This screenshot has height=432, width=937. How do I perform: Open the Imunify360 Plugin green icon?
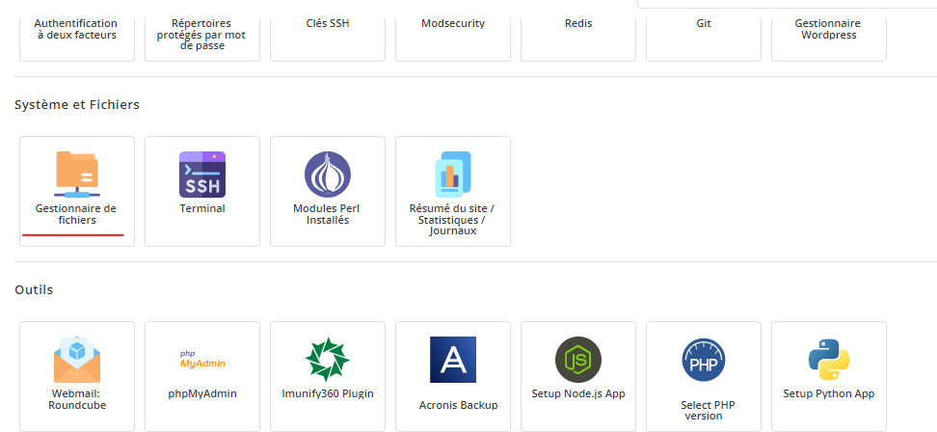coord(328,360)
